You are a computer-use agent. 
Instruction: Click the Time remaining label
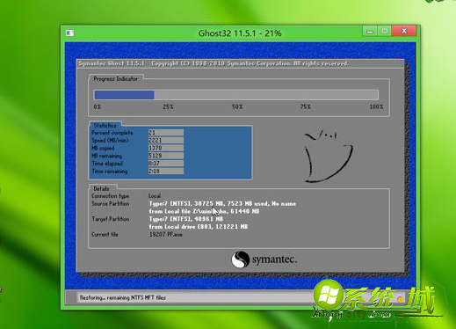[x=110, y=172]
